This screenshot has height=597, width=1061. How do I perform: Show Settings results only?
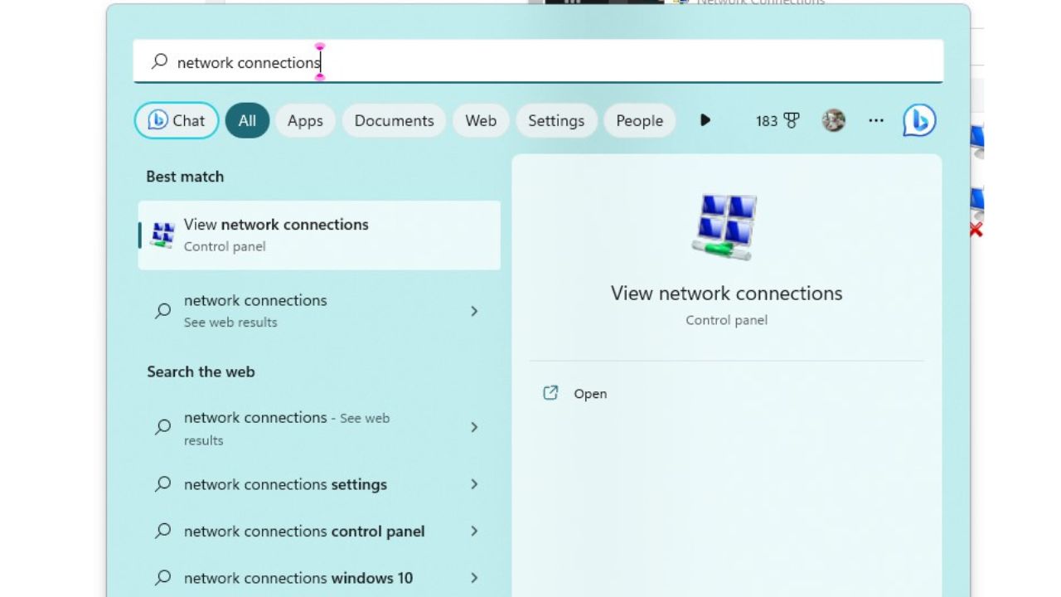point(555,120)
